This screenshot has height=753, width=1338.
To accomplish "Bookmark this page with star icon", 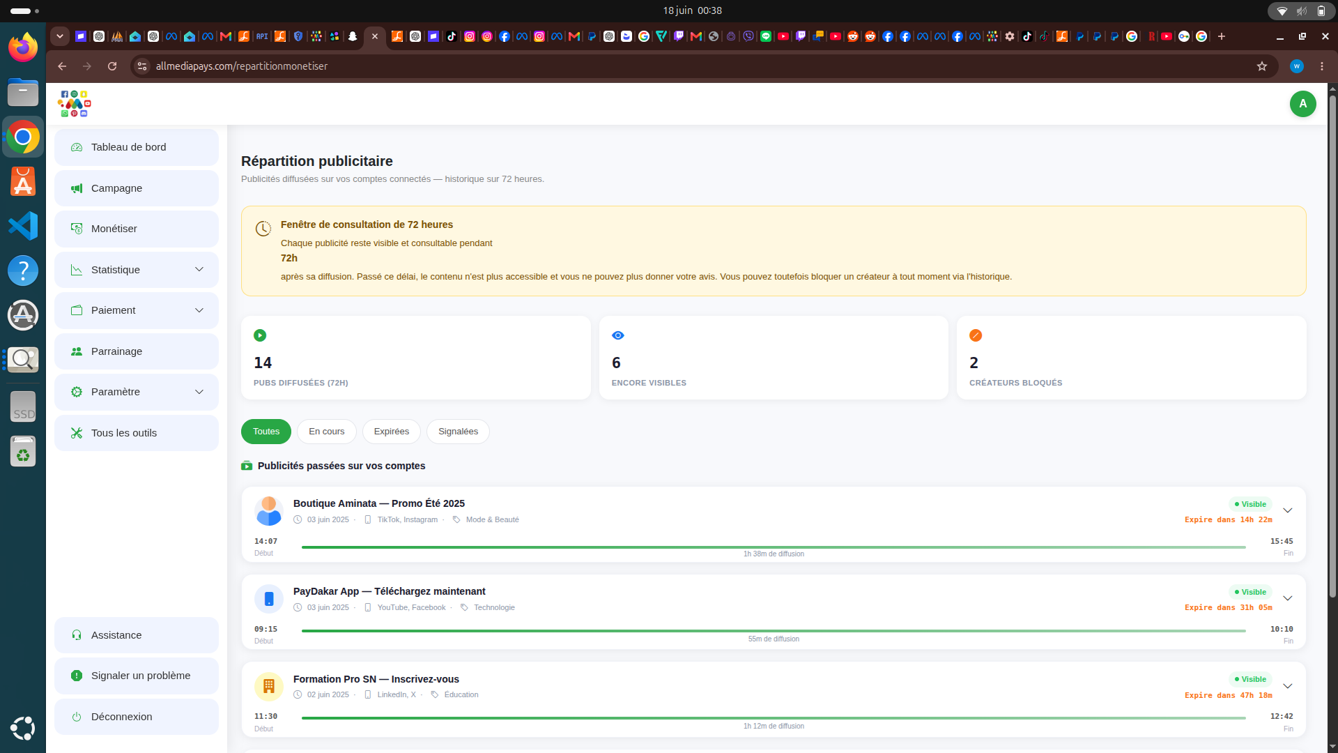I will pyautogui.click(x=1262, y=66).
